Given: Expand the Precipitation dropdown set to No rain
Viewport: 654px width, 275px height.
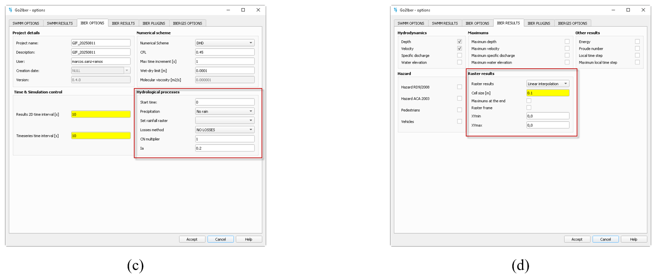Looking at the screenshot, I should pyautogui.click(x=225, y=111).
